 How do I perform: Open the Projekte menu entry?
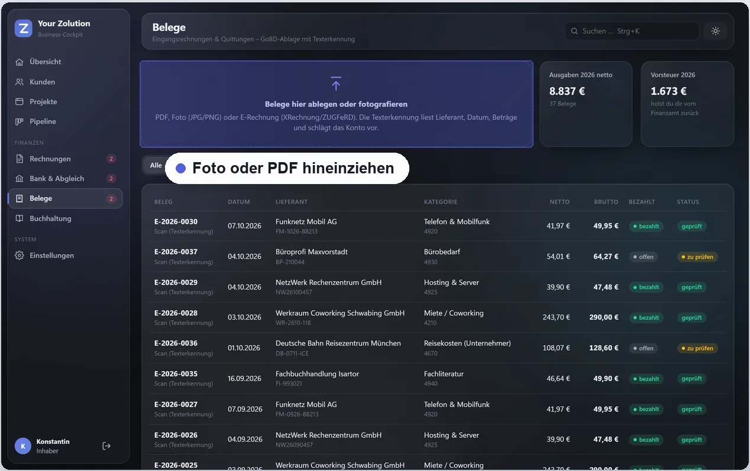click(x=65, y=102)
